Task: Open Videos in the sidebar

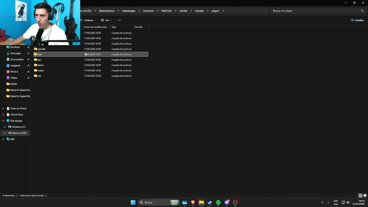Action: coord(14,78)
